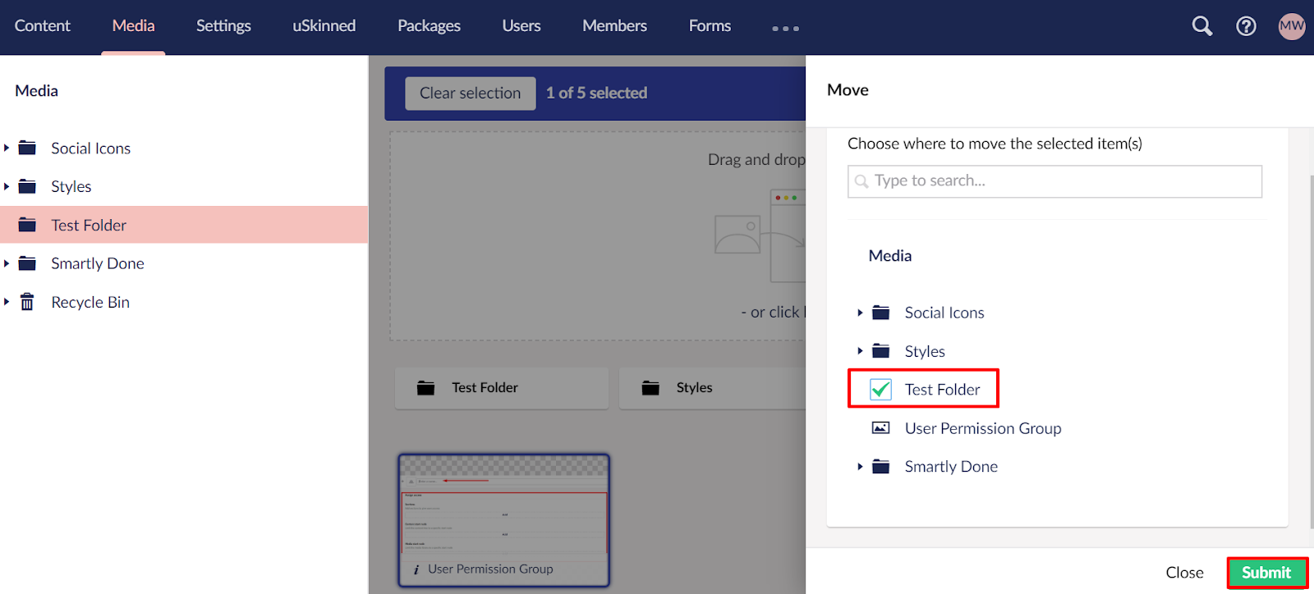
Task: Expand Smartly Done in the Move panel tree
Action: (x=860, y=467)
